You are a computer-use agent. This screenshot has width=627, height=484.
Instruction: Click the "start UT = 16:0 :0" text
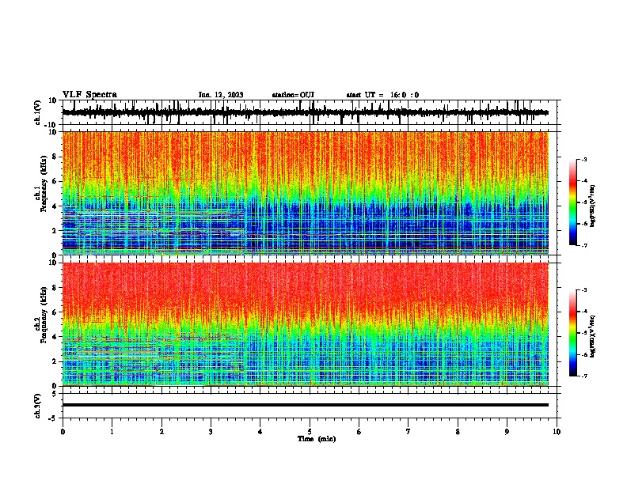[x=382, y=95]
